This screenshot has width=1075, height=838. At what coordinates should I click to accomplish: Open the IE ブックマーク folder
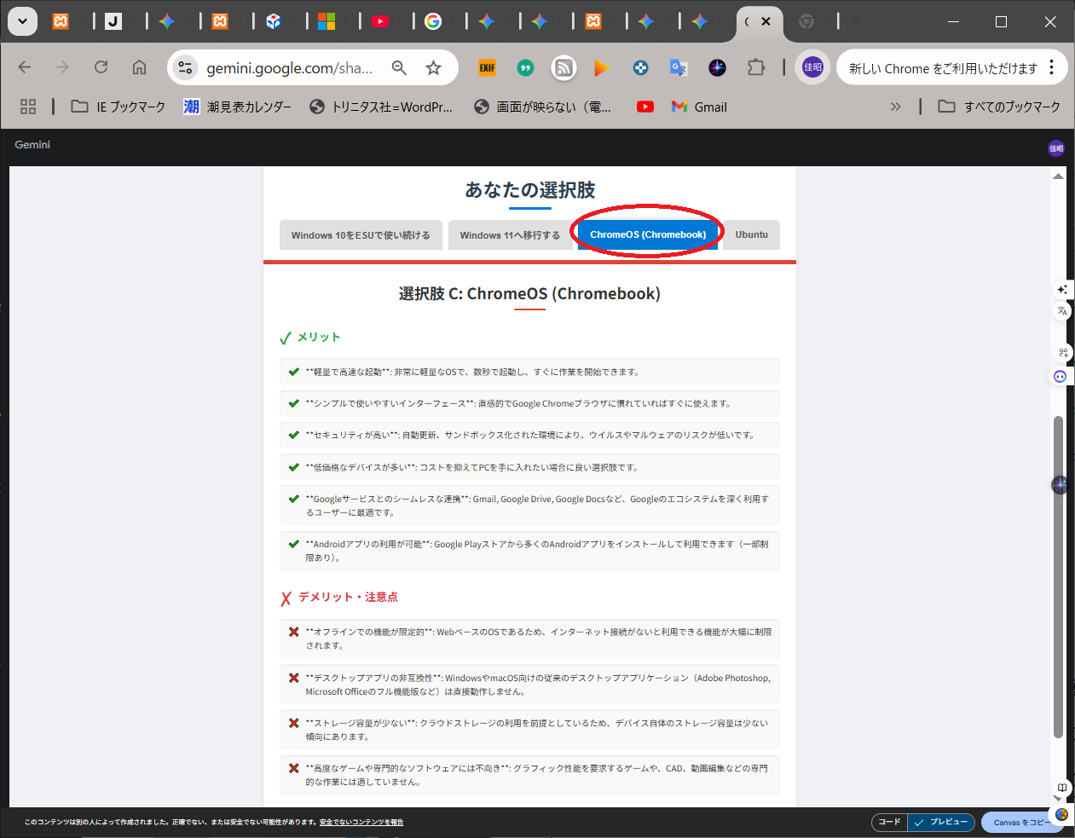118,107
